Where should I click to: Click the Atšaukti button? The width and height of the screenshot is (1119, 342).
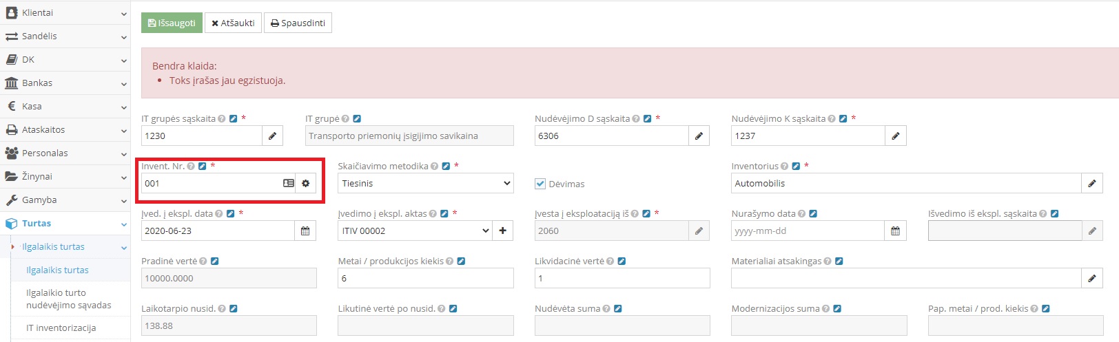pos(233,23)
